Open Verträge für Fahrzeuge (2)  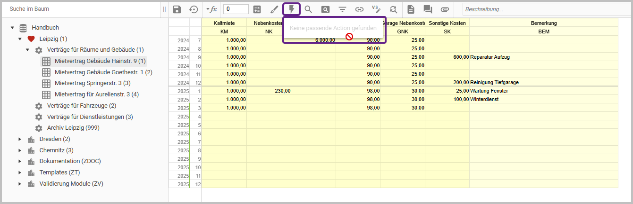tap(81, 106)
